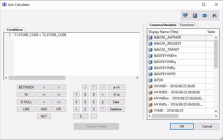Click the not-equal <> button
This screenshot has height=140, width=223.
59,102
